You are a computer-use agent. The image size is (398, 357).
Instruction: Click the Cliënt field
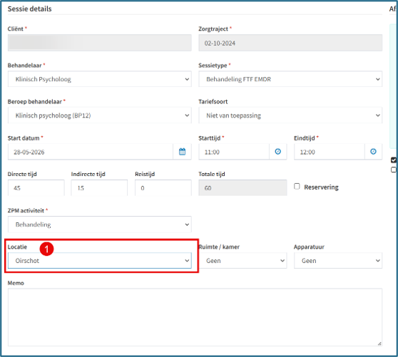click(100, 43)
